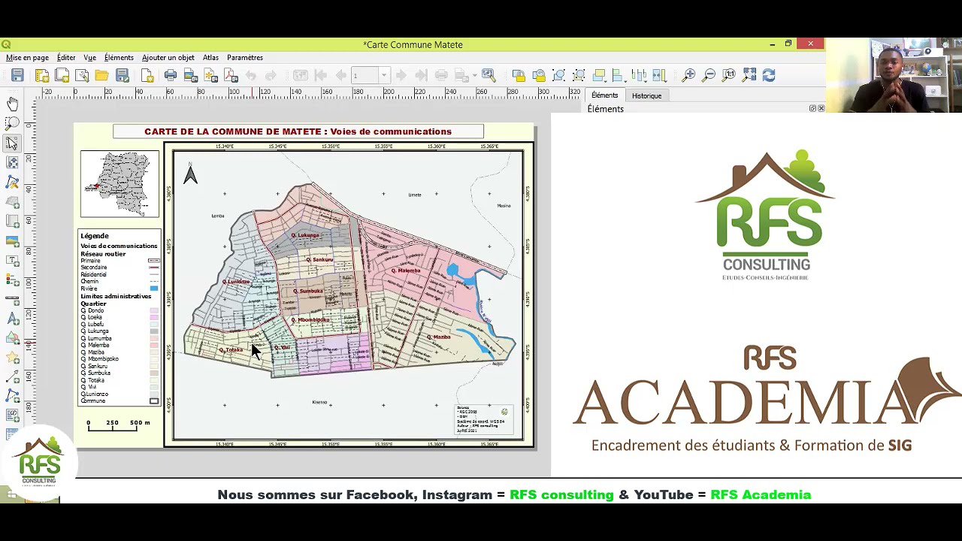Viewport: 962px width, 541px height.
Task: Add a picture item
Action: [x=12, y=241]
